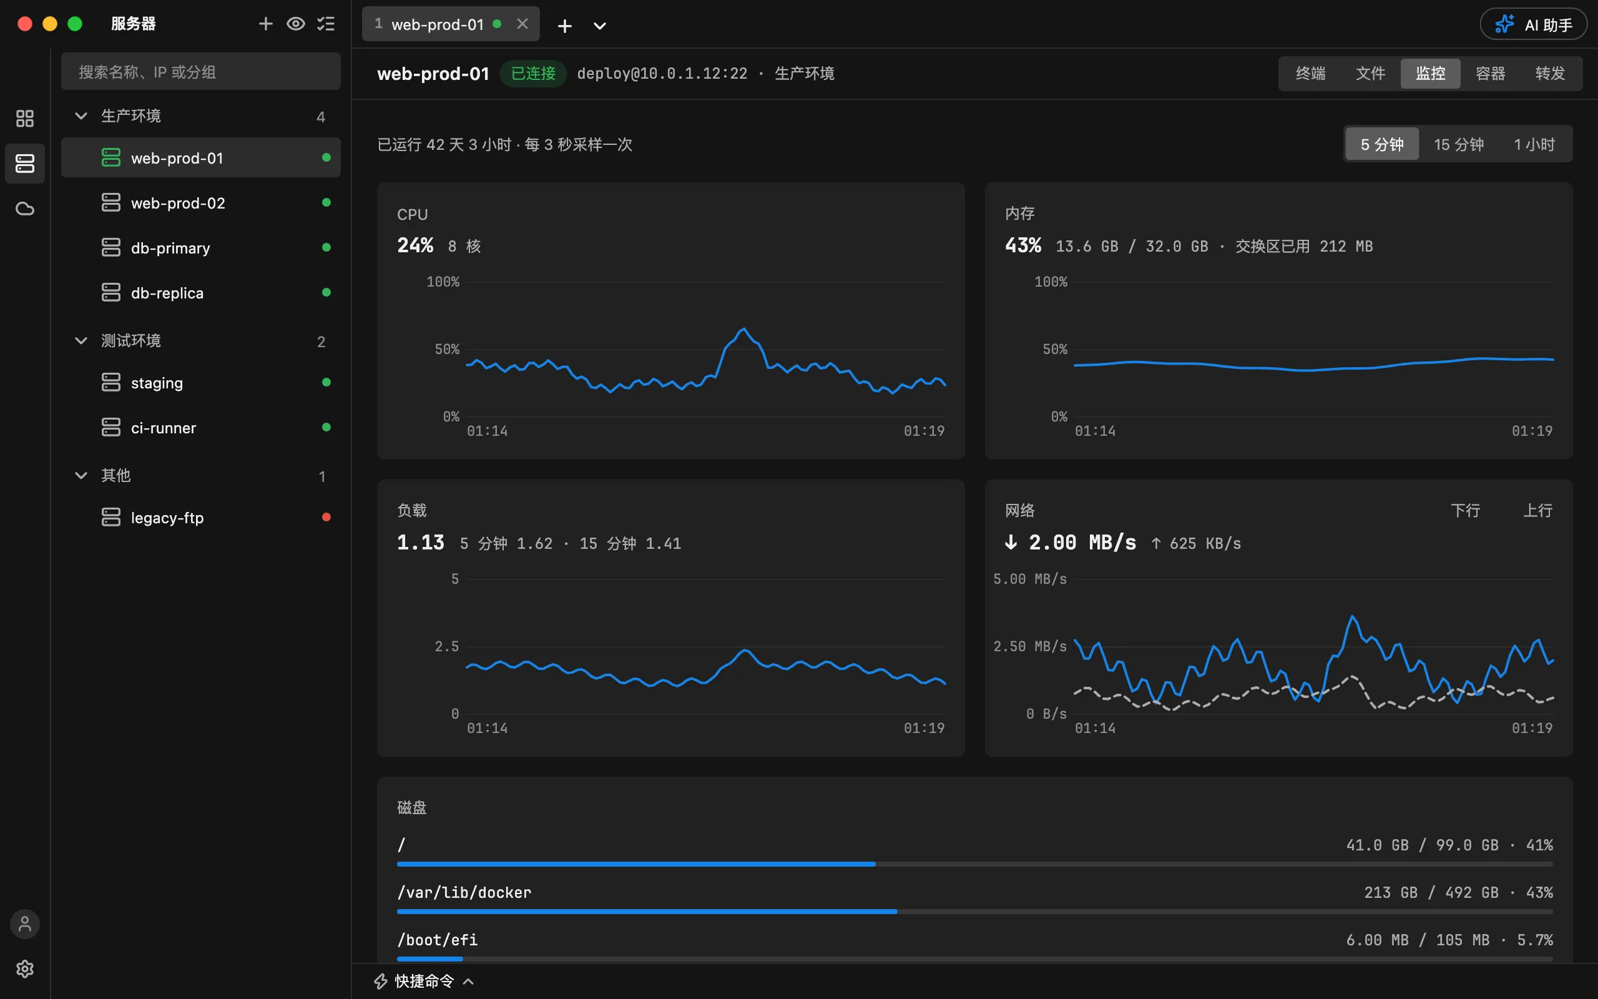This screenshot has width=1598, height=999.
Task: Click the deploy@10.0.1.12:22 address text
Action: pyautogui.click(x=662, y=73)
